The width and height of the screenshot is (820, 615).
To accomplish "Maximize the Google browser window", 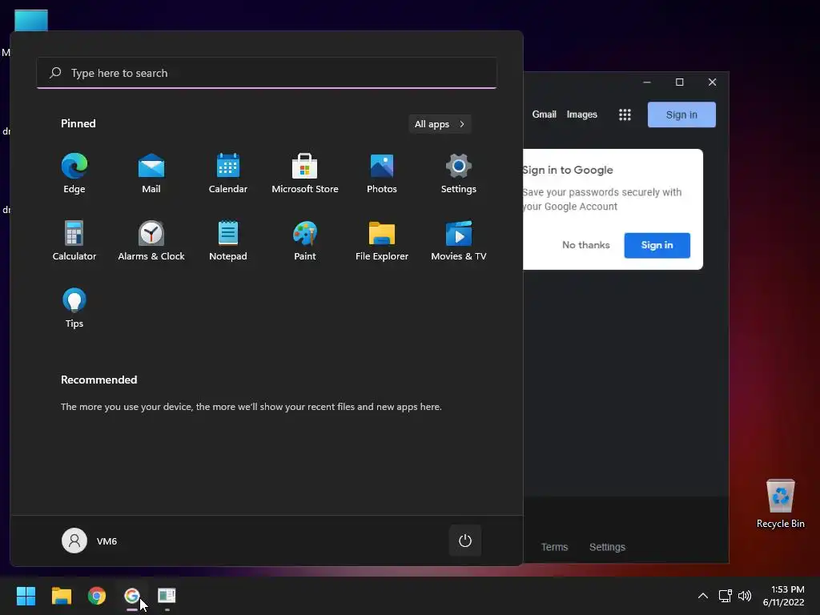I will coord(679,82).
